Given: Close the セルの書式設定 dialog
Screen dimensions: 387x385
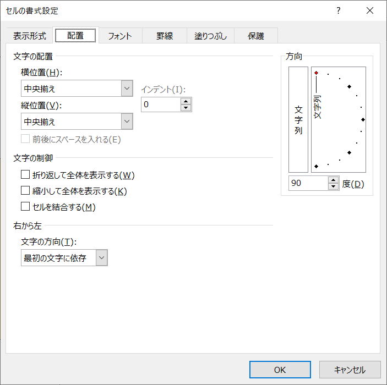Looking at the screenshot, I should 370,10.
